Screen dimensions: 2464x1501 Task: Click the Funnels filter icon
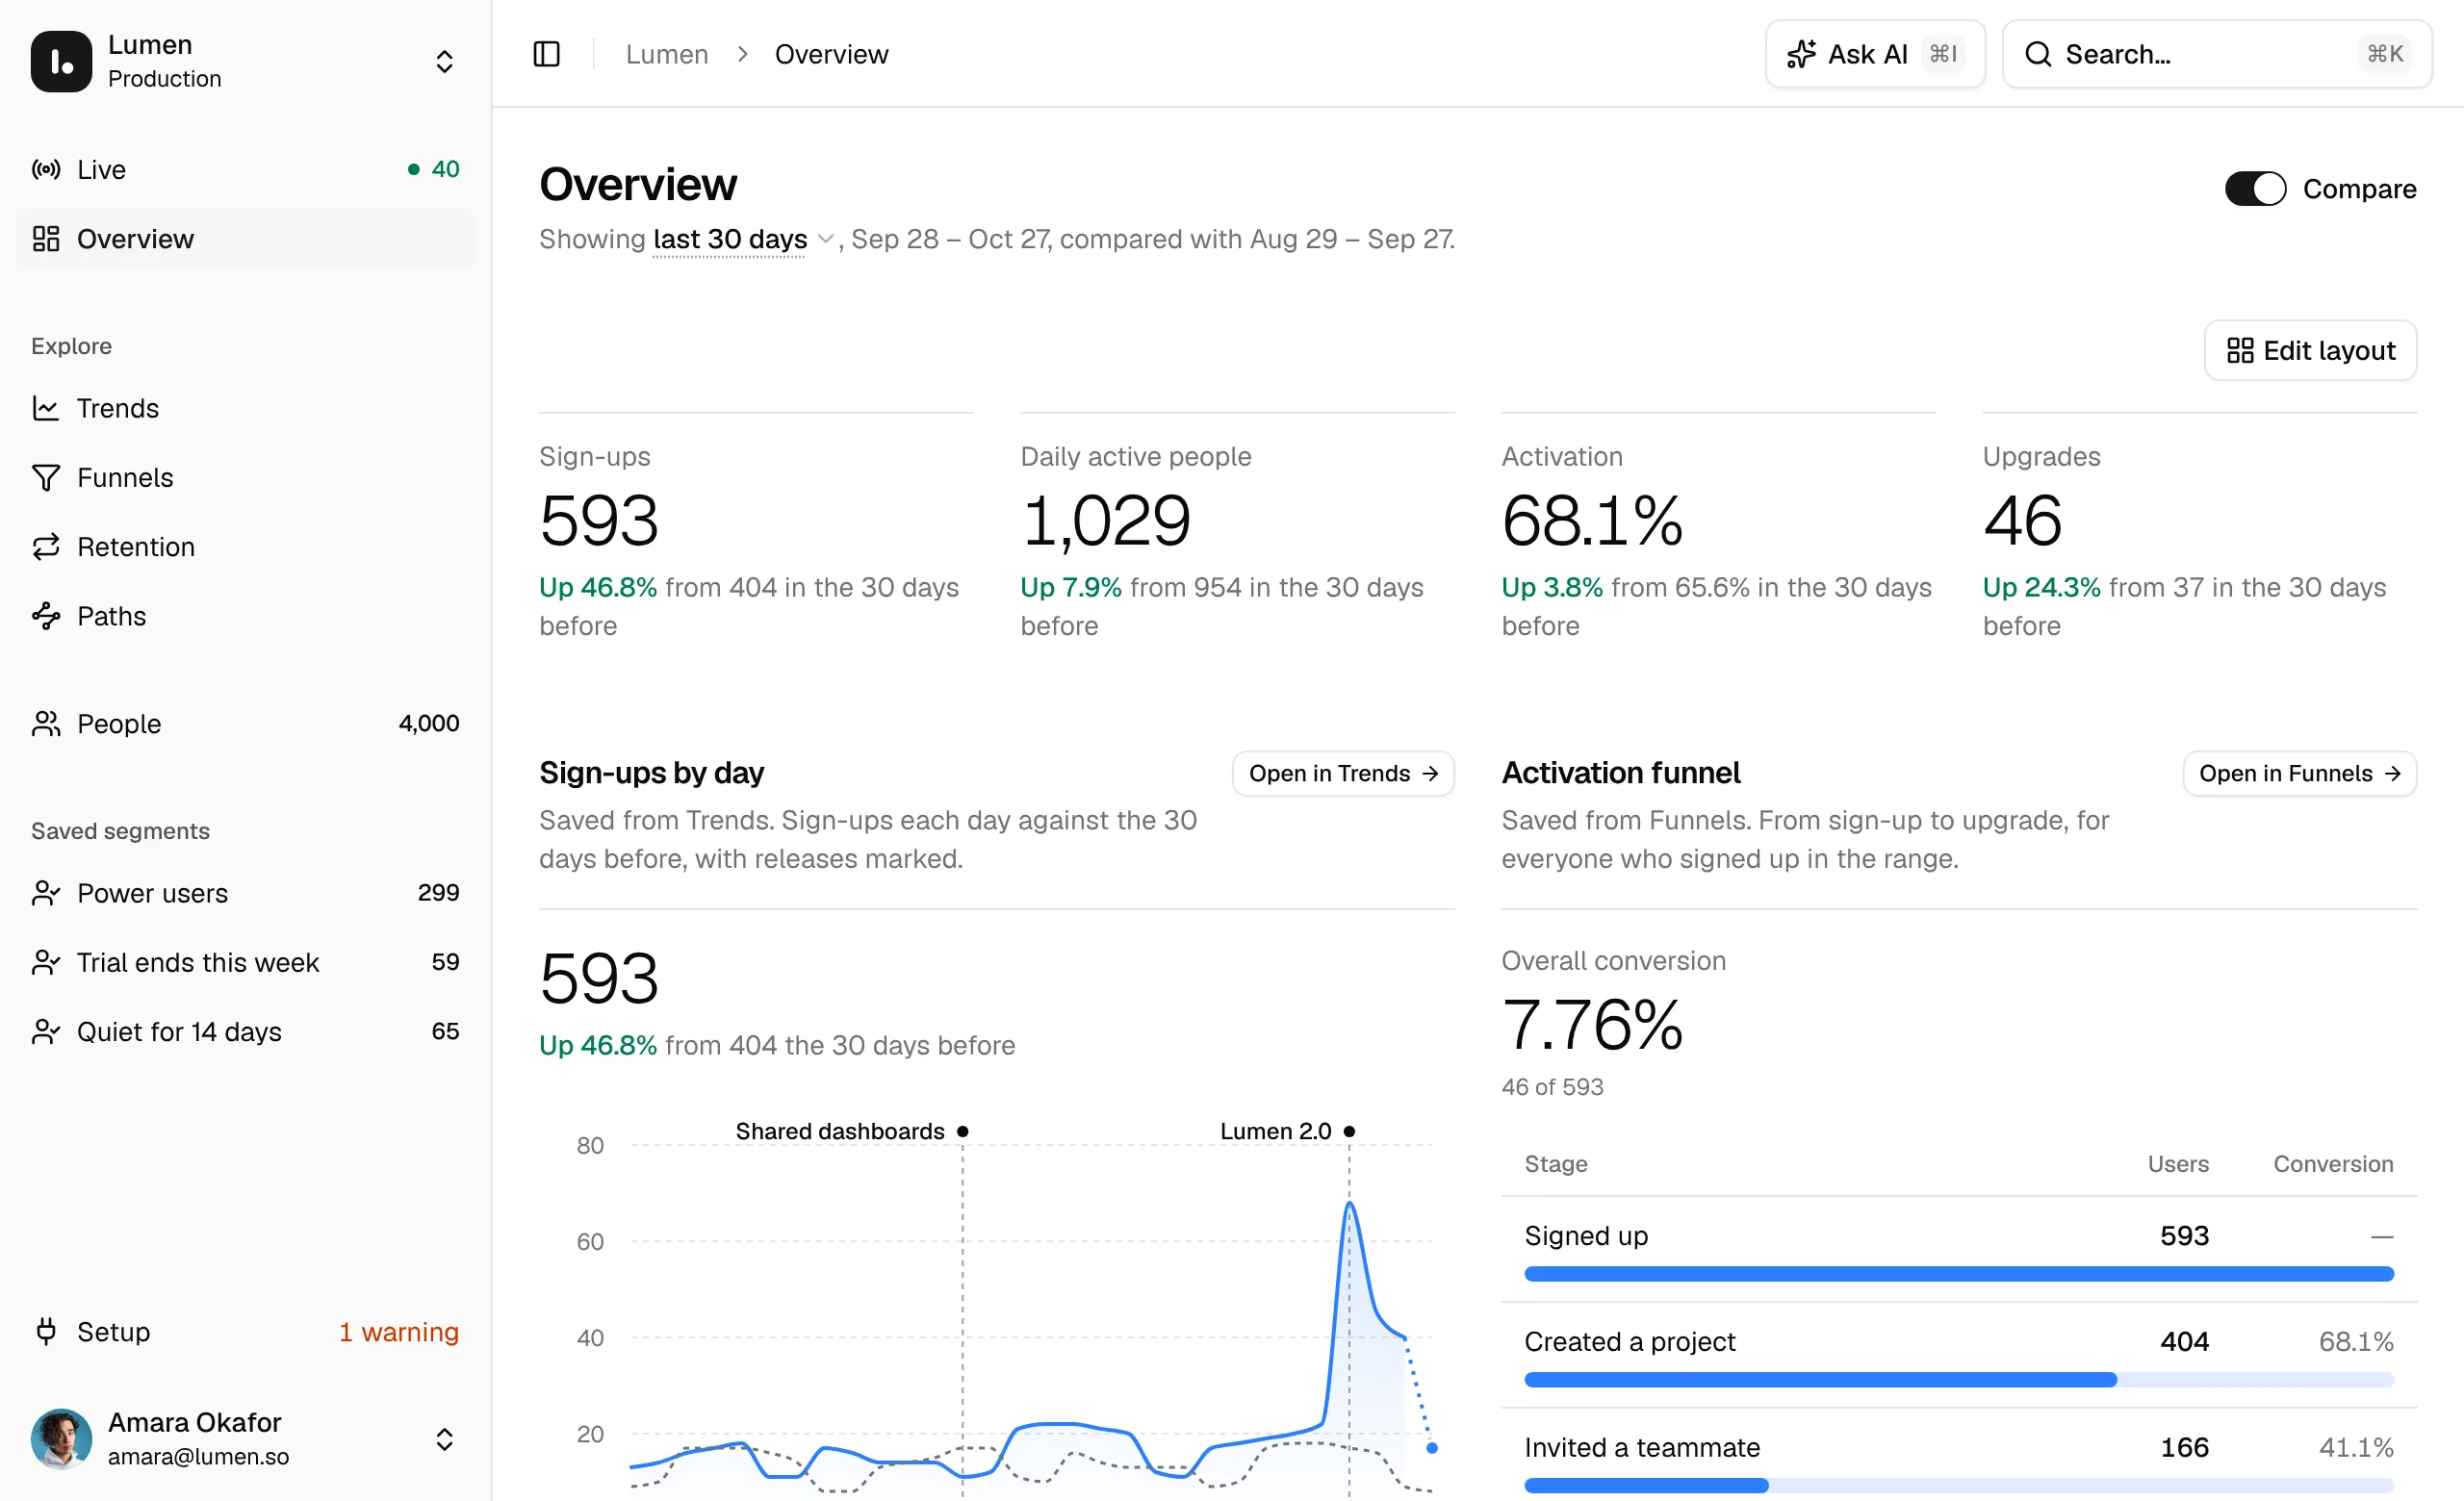[x=46, y=477]
